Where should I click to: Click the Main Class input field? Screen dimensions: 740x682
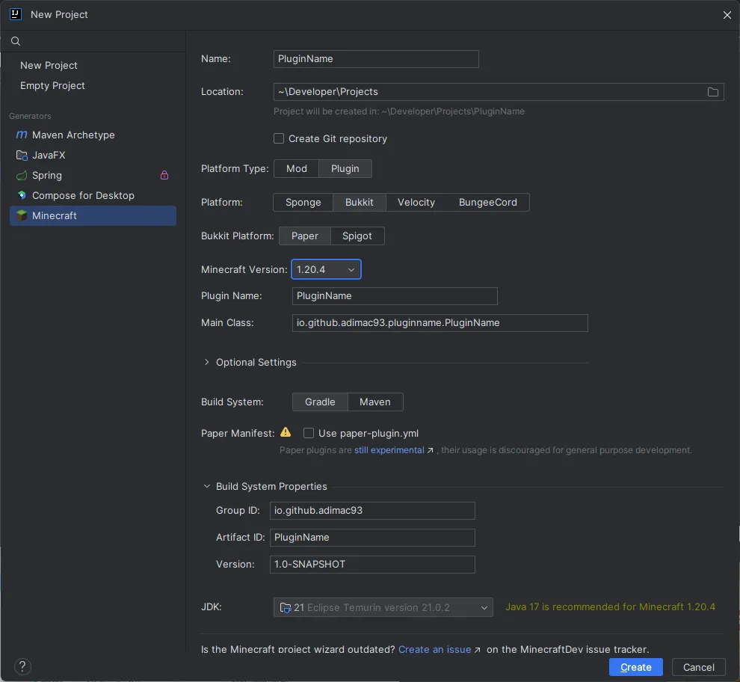440,323
